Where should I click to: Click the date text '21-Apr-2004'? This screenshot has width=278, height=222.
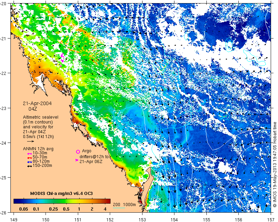[x=37, y=103]
